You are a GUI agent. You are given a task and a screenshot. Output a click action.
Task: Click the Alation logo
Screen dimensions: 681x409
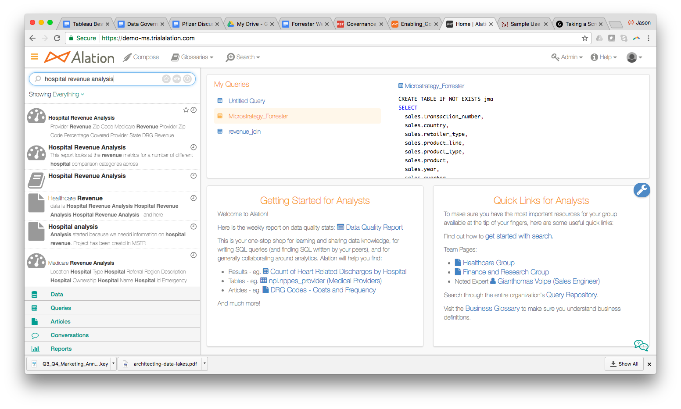tap(79, 57)
